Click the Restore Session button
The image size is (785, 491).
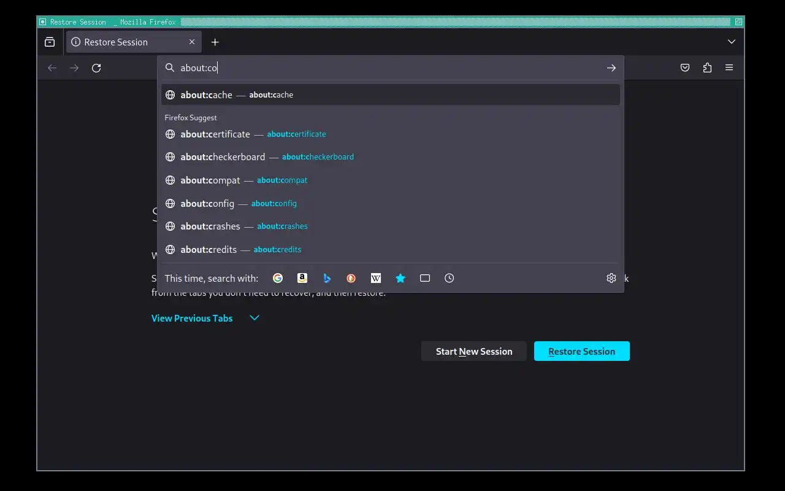[x=582, y=351]
